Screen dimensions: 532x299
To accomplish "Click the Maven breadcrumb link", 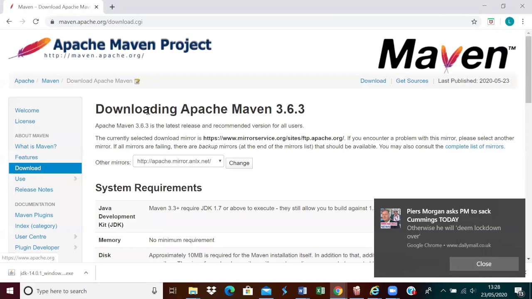I will tap(50, 81).
